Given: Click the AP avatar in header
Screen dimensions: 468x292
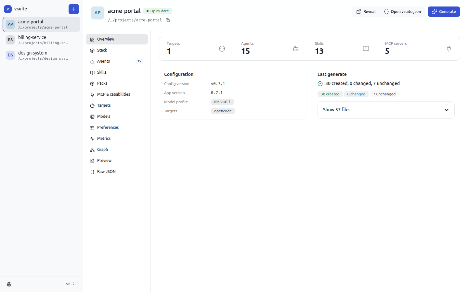Looking at the screenshot, I should coord(97,13).
